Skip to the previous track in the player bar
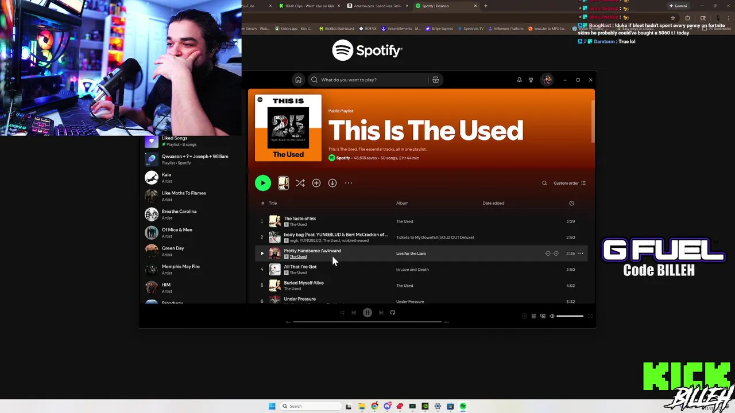 (x=354, y=313)
